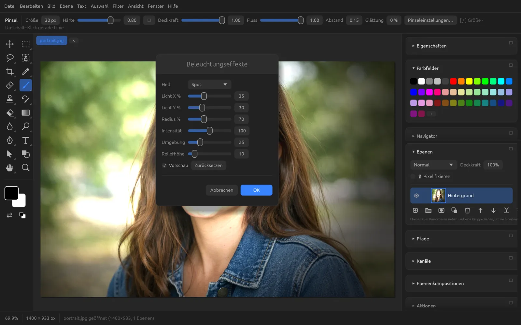Select the Clone Stamp tool
521x325 pixels.
pos(10,99)
